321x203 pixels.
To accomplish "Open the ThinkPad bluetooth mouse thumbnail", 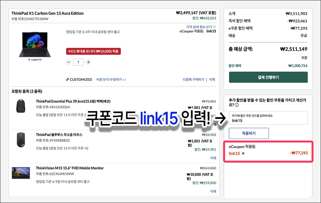I will coord(21,140).
